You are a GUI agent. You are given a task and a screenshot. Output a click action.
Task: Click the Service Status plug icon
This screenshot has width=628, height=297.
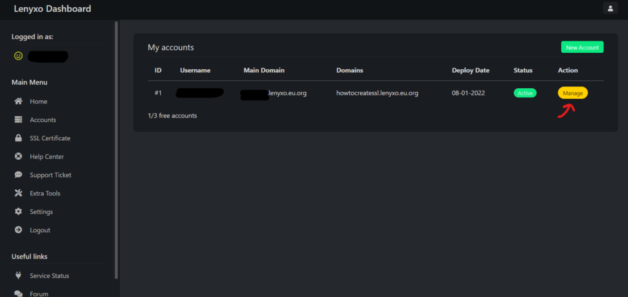pos(18,276)
